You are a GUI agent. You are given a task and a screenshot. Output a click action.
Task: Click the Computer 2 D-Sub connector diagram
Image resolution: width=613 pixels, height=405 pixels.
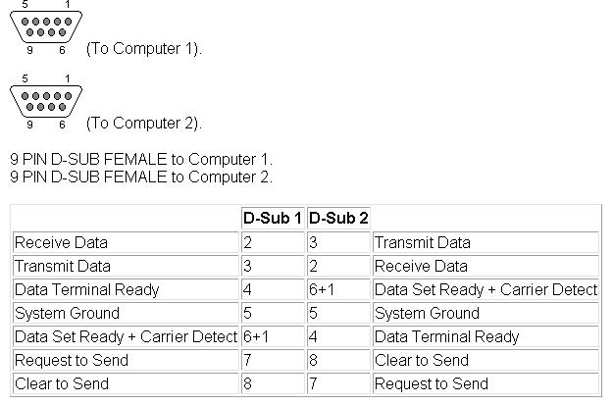[x=46, y=102]
